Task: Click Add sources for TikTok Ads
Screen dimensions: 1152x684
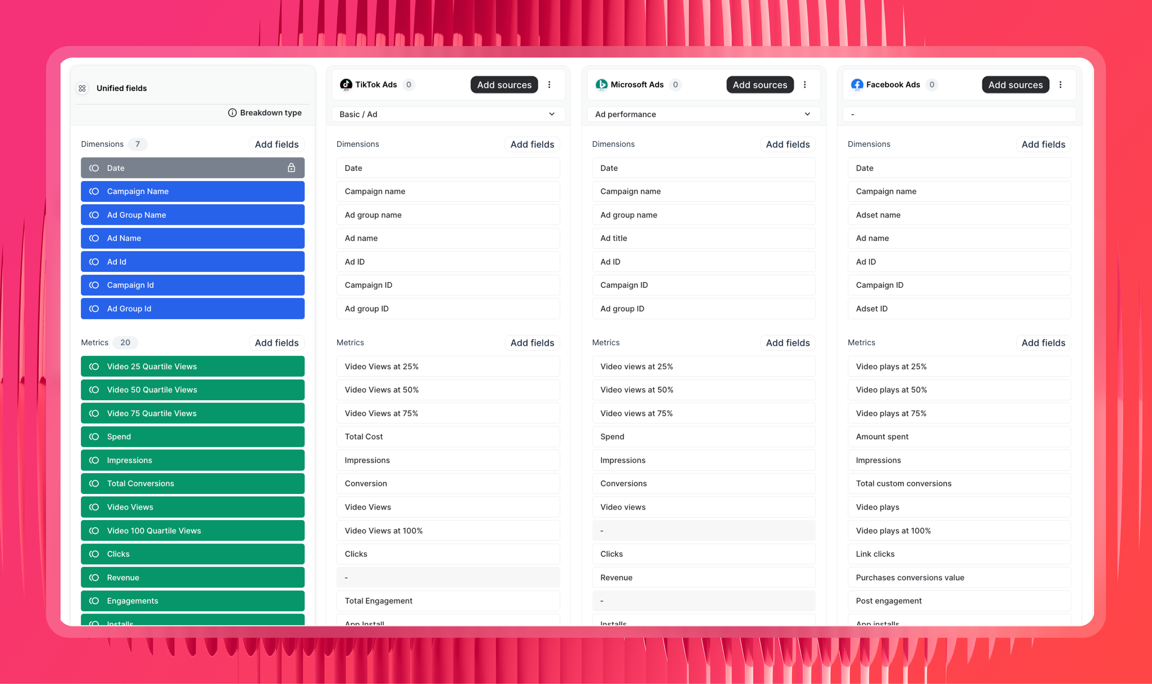Action: tap(504, 85)
